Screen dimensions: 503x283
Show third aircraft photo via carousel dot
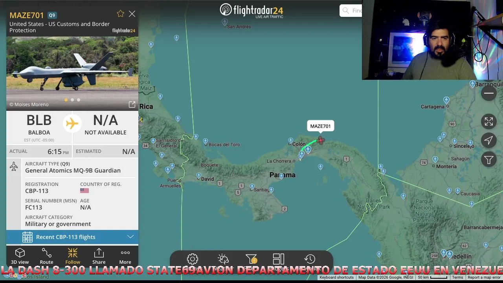click(79, 100)
